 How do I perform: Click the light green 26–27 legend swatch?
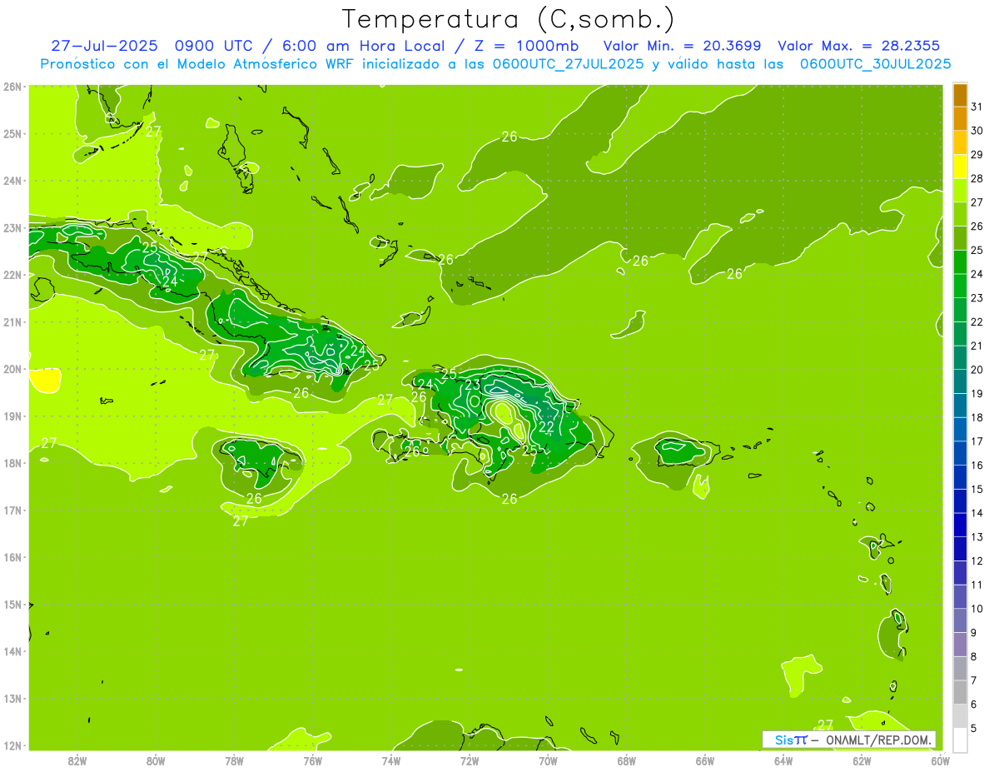[x=960, y=215]
